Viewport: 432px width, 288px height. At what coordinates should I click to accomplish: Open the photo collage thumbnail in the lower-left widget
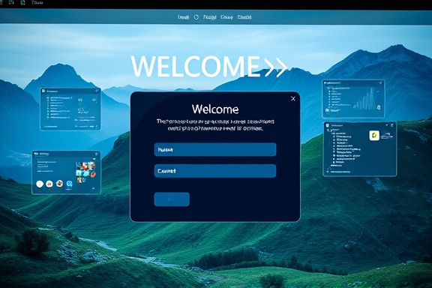tap(85, 172)
